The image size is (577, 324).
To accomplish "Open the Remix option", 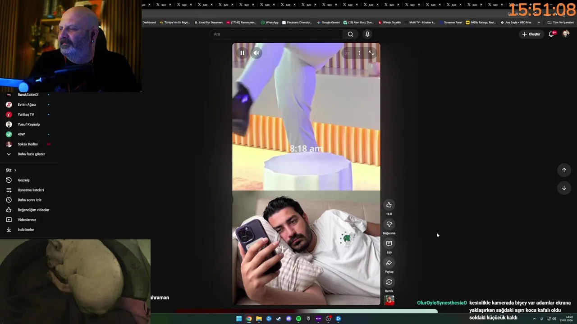I will click(x=389, y=282).
